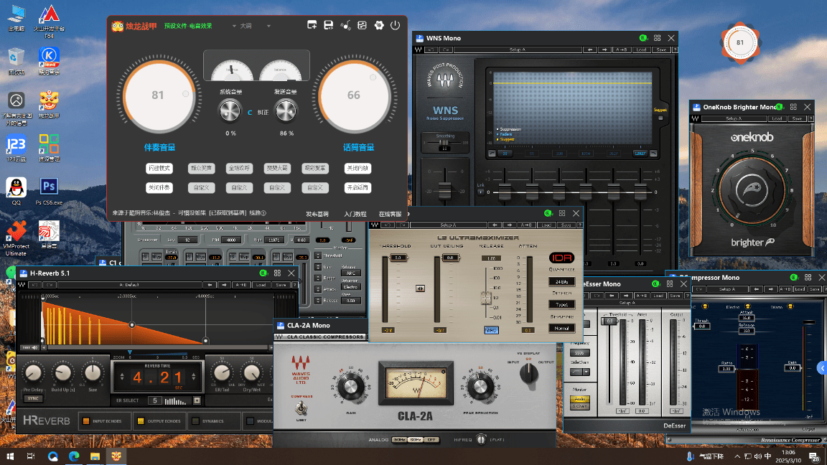The image size is (827, 465).
Task: Open 入门教程 link in 烛龙战甲
Action: pos(355,214)
